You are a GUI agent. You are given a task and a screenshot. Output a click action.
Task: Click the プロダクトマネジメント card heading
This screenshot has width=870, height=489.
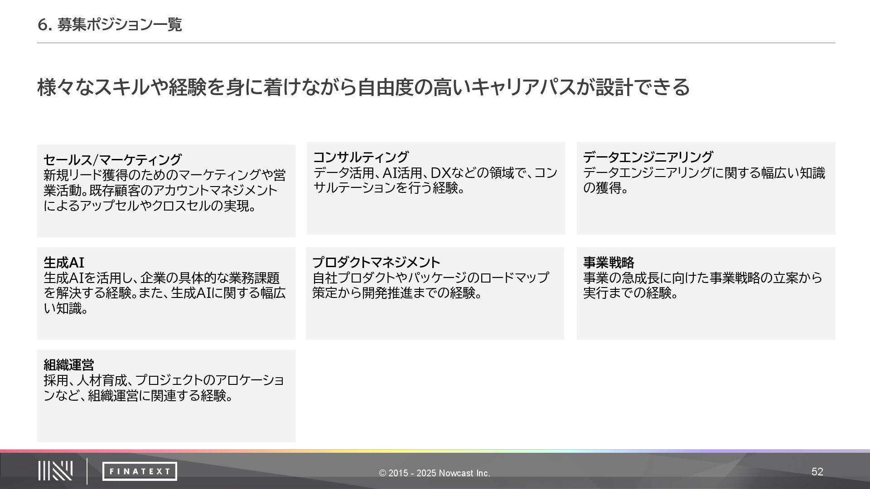click(x=376, y=263)
